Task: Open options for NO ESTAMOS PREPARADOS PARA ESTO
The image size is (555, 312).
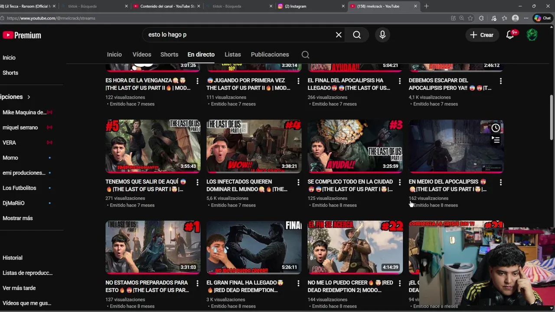Action: click(x=197, y=283)
